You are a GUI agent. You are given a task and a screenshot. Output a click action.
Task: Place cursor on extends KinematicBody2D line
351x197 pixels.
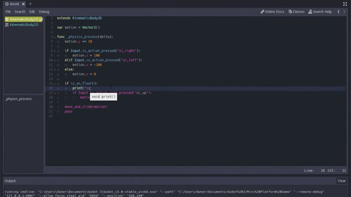pyautogui.click(x=79, y=18)
